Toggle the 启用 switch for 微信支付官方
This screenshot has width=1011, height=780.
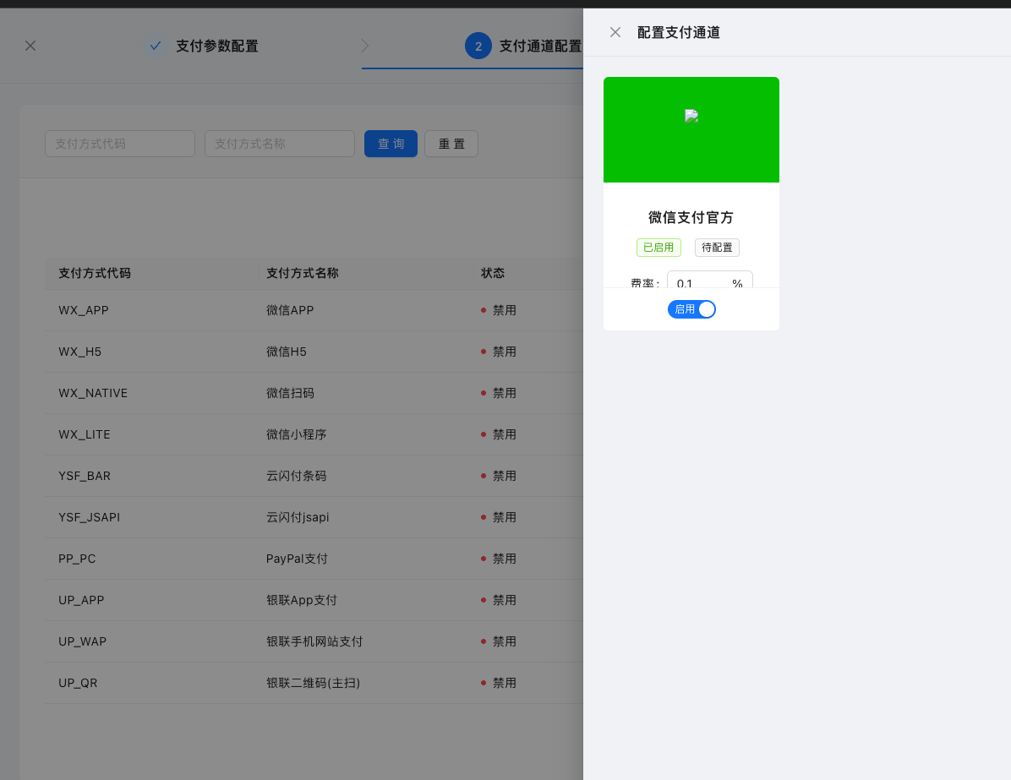(691, 309)
